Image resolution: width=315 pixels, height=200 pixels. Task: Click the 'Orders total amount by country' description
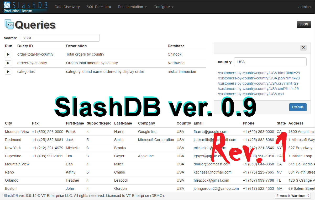[x=92, y=63]
